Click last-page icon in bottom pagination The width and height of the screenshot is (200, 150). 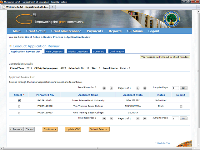(x=145, y=119)
